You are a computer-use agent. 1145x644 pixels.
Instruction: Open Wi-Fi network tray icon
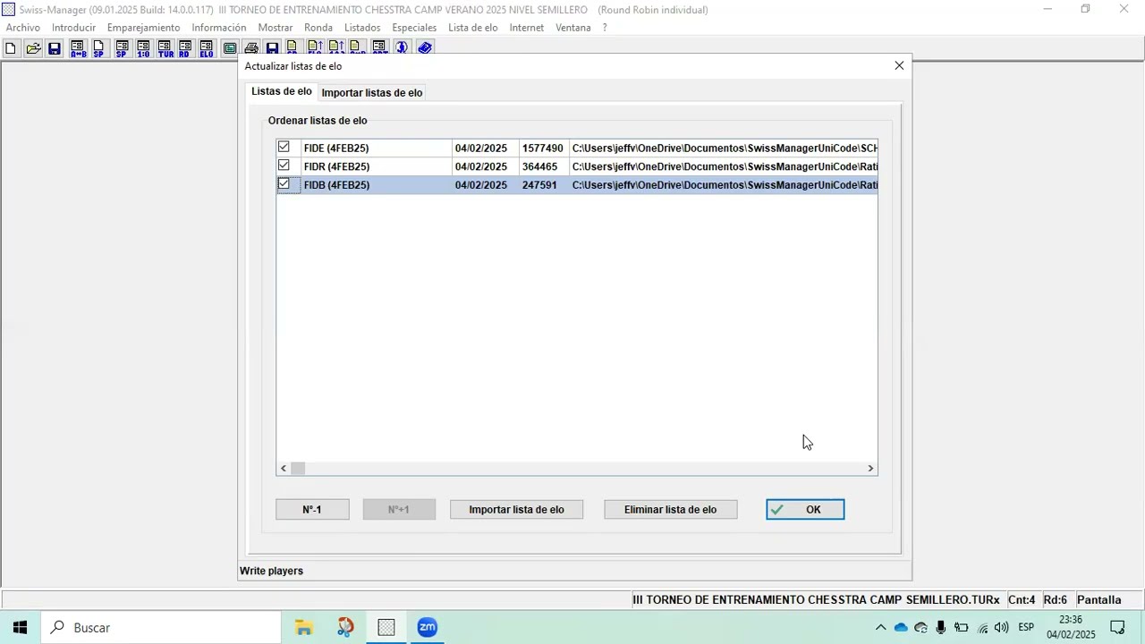pyautogui.click(x=982, y=628)
